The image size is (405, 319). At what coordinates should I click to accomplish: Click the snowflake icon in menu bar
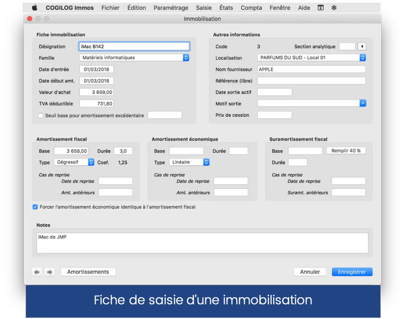[334, 8]
